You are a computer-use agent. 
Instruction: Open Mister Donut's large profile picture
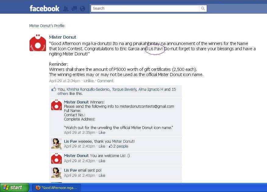pos(38,43)
